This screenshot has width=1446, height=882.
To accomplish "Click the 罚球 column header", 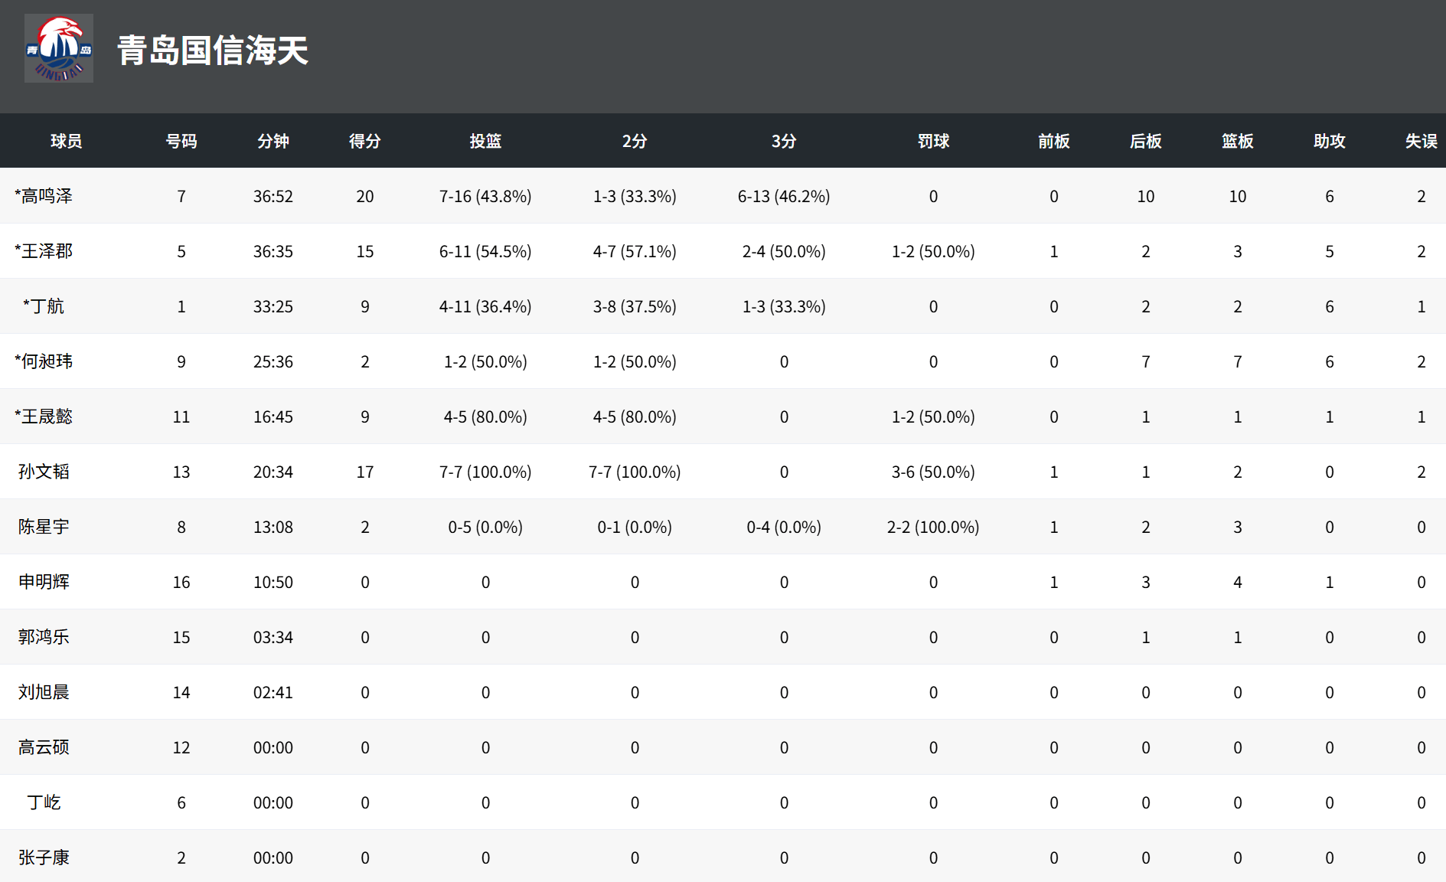I will (x=933, y=141).
